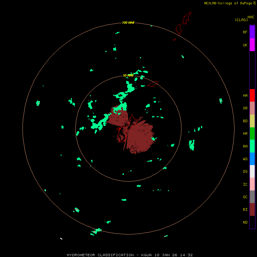
Task: Click the RA legend label
Action: tap(245, 146)
